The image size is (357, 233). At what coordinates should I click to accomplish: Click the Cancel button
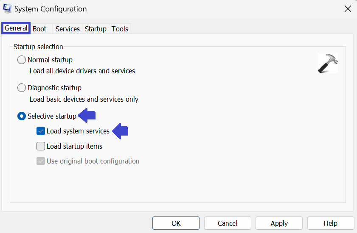[x=228, y=223]
